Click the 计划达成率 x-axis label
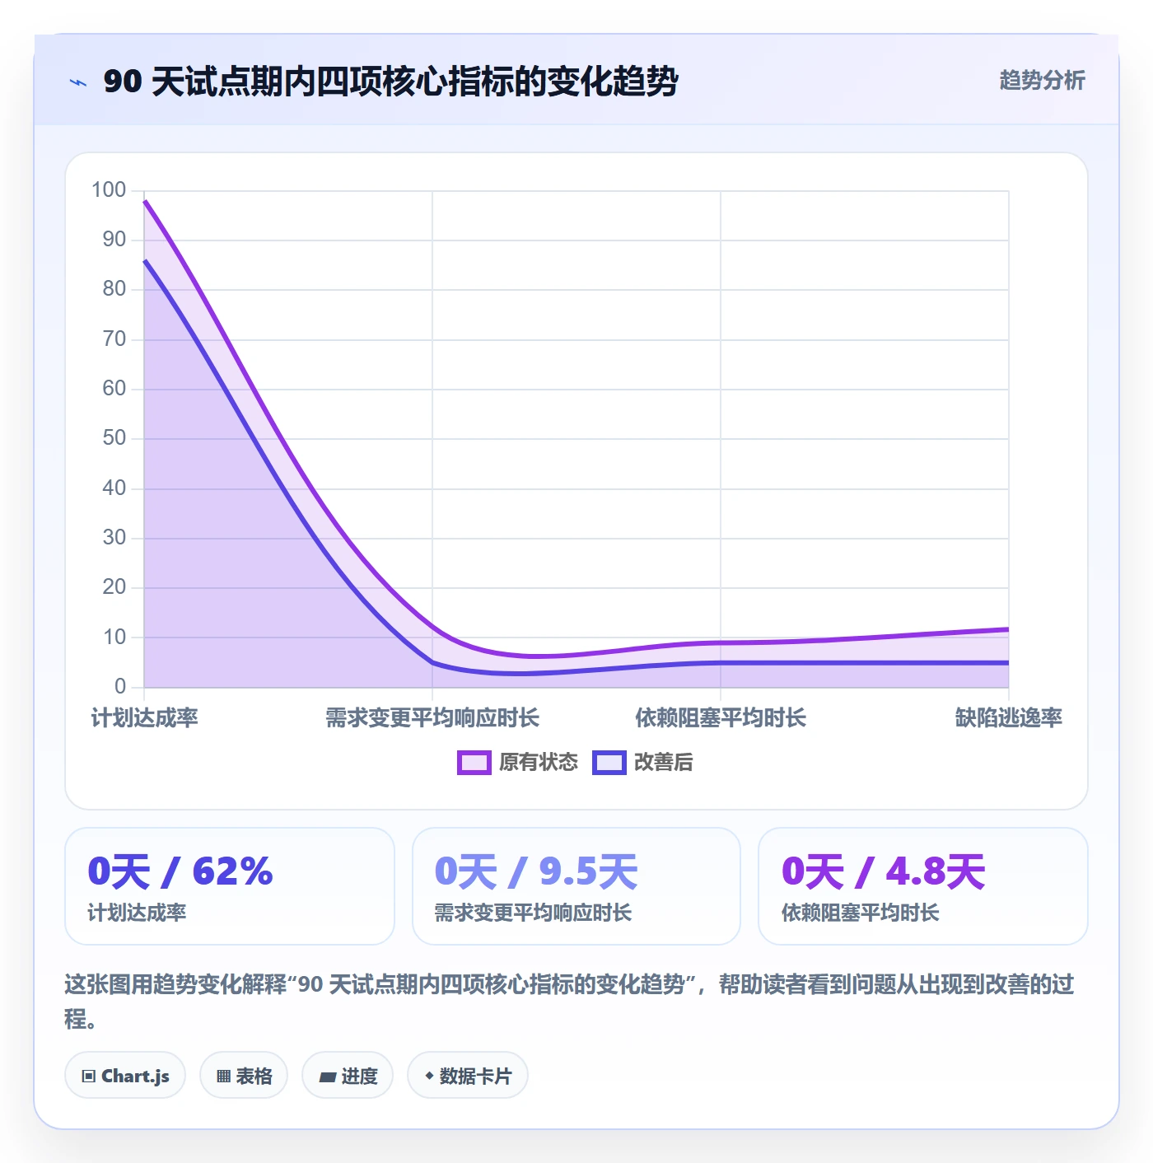The height and width of the screenshot is (1163, 1153). pyautogui.click(x=145, y=718)
